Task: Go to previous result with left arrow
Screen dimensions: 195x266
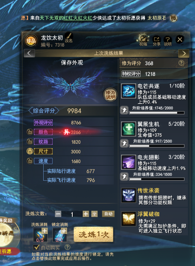Action: click(29, 53)
